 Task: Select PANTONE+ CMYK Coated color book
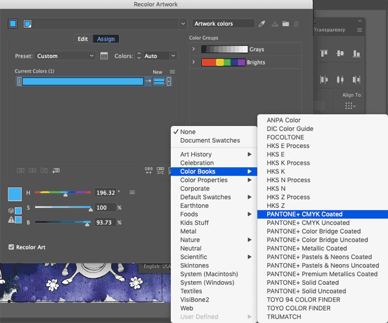(323, 214)
